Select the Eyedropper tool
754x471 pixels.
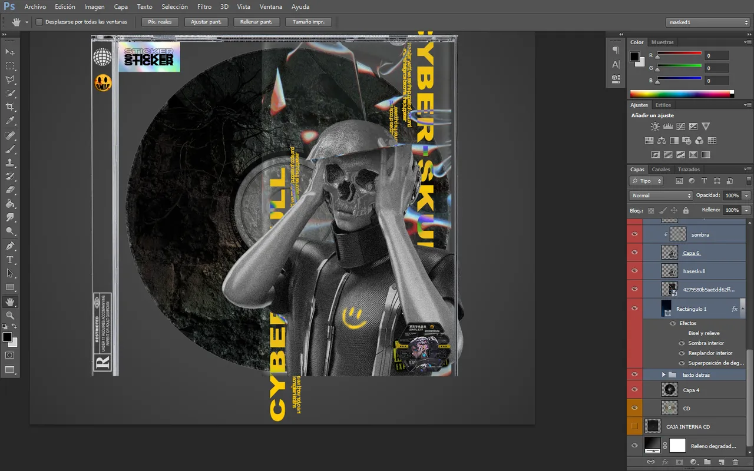click(10, 121)
